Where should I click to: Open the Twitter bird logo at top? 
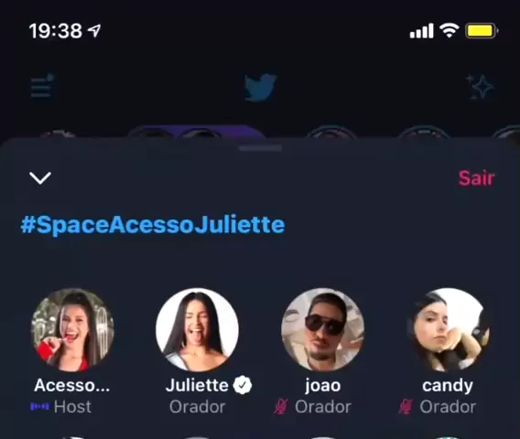(260, 87)
